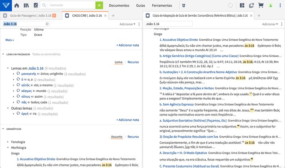Switch to CAGS:CRB João 3.16 tab
This screenshot has height=168, width=285.
[87, 15]
